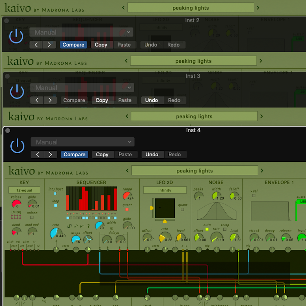Toggle the LFO 2D quant checkbox
This screenshot has height=306, width=306.
182,209
